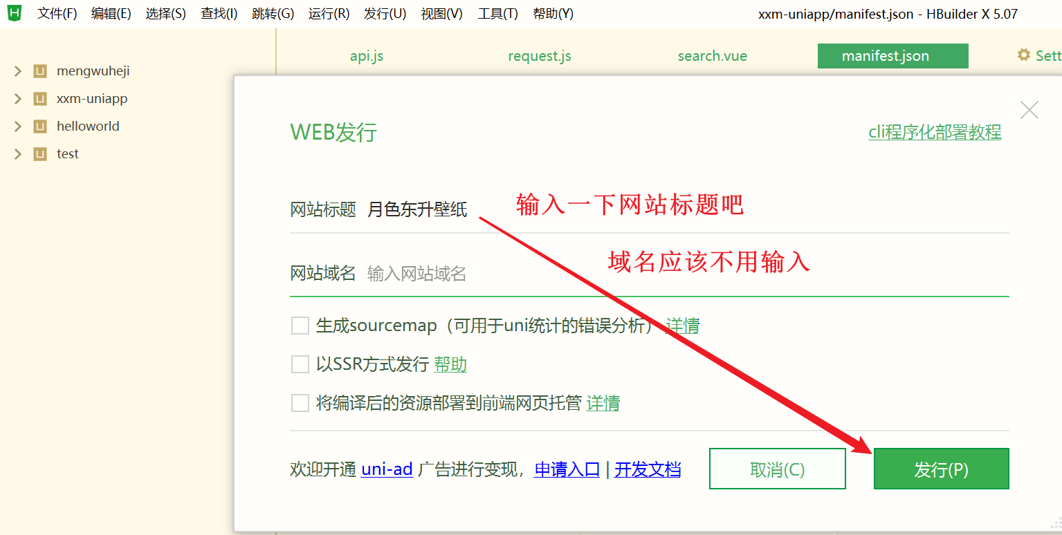Open the 发行(U) menu

click(385, 14)
